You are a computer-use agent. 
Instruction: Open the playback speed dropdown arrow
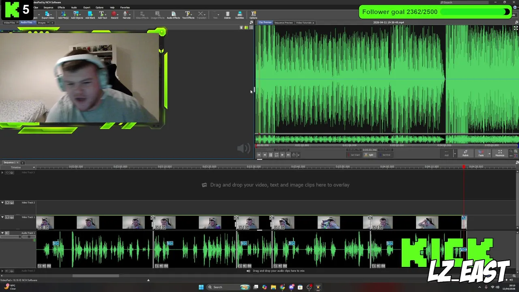[298, 155]
